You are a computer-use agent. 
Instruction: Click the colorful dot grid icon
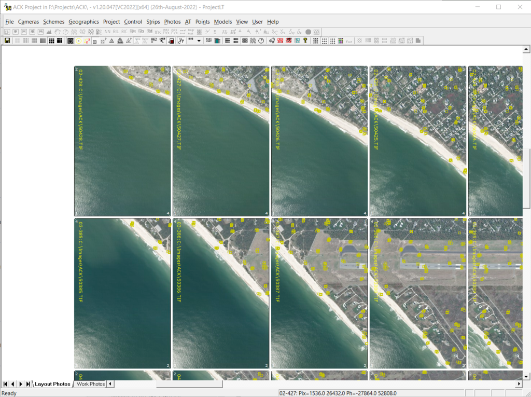click(x=341, y=40)
